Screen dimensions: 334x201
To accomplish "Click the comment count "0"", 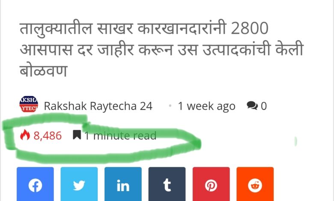I will [x=264, y=106].
